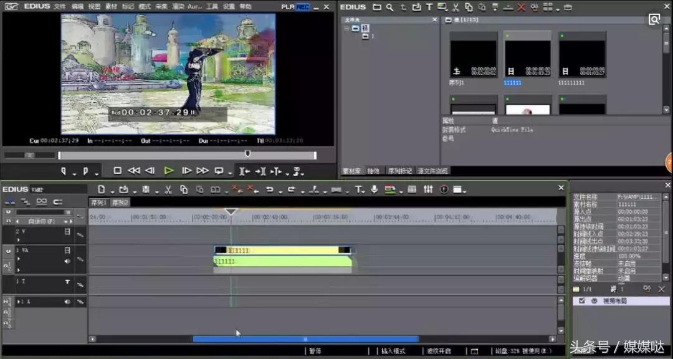Switch to the 特效 tab
Viewport: 673px width, 359px height.
click(373, 171)
